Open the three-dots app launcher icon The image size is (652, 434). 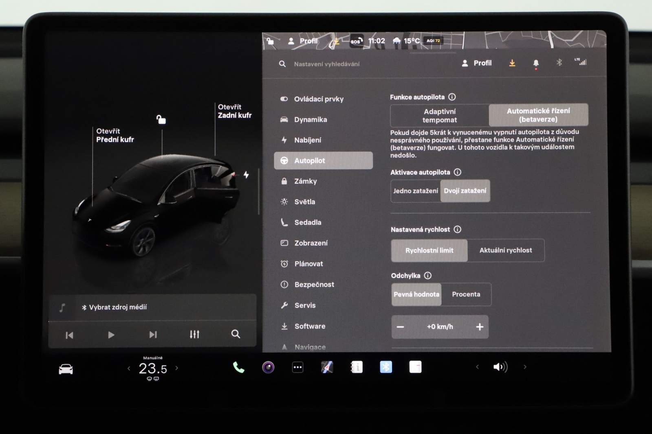click(297, 367)
